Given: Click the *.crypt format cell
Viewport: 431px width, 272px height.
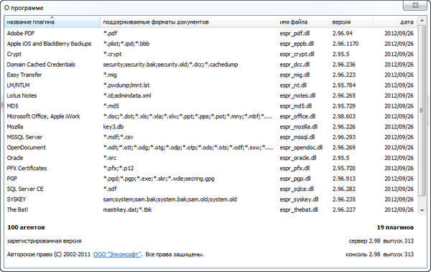Looking at the screenshot, I should 112,54.
